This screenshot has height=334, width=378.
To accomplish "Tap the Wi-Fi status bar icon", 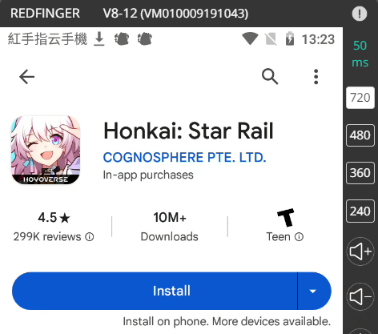I will 250,38.
